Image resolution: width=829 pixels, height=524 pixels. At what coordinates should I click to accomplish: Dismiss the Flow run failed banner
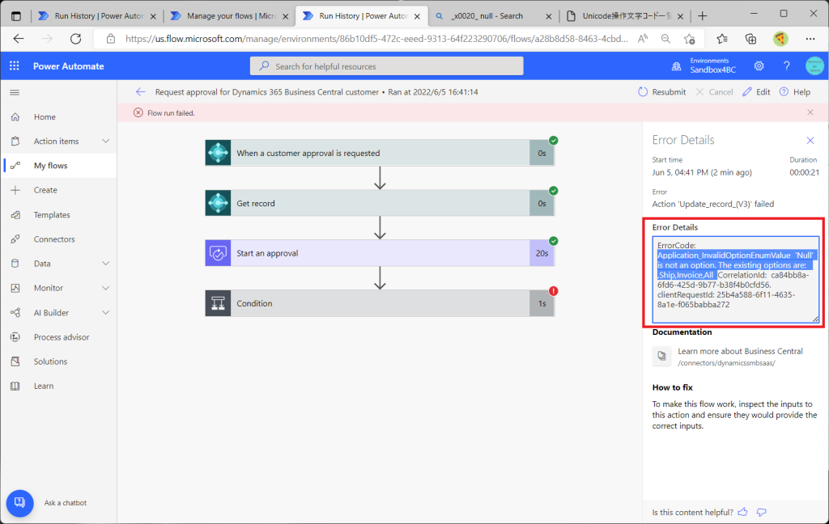(810, 112)
